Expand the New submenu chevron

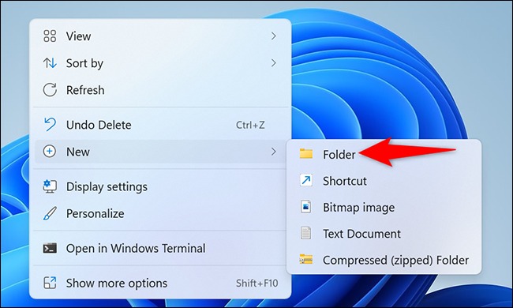coord(274,152)
